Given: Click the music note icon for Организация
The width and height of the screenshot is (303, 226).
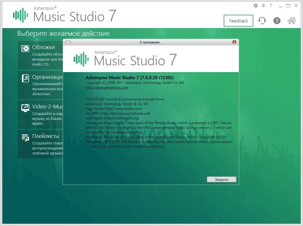Looking at the screenshot, I should [25, 78].
